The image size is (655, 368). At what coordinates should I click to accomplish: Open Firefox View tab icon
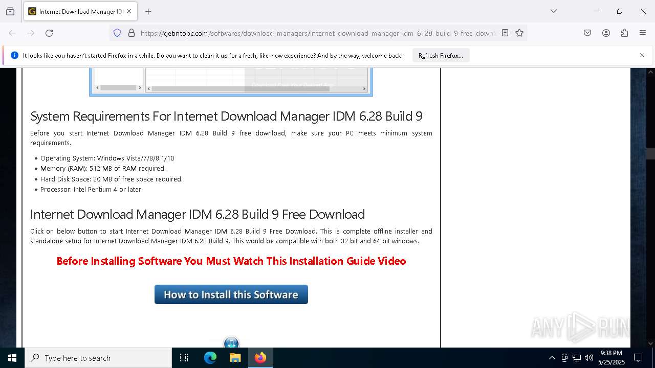tap(10, 11)
